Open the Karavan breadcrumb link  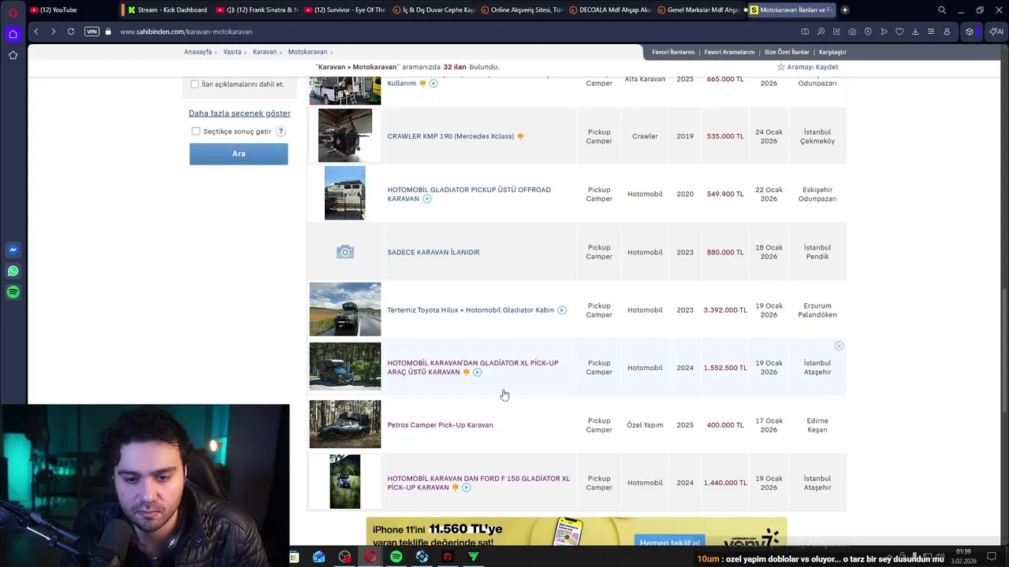[x=265, y=52]
